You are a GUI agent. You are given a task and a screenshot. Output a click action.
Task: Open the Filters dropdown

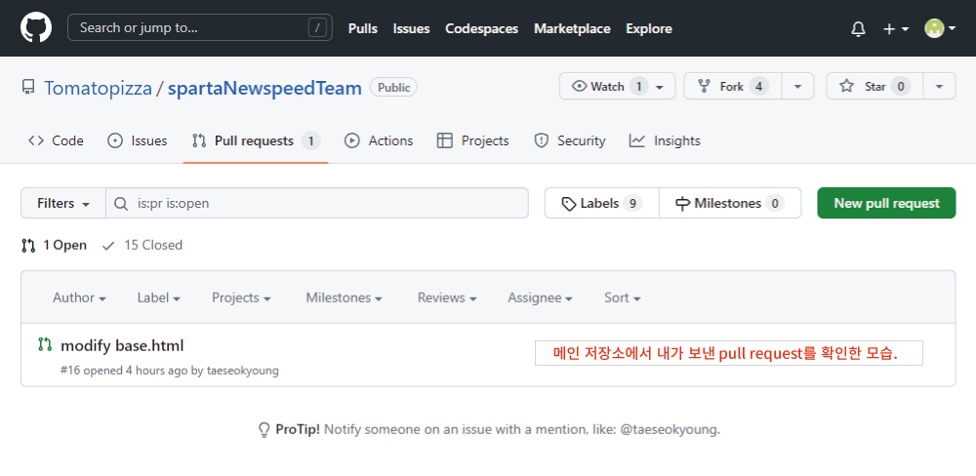point(63,203)
